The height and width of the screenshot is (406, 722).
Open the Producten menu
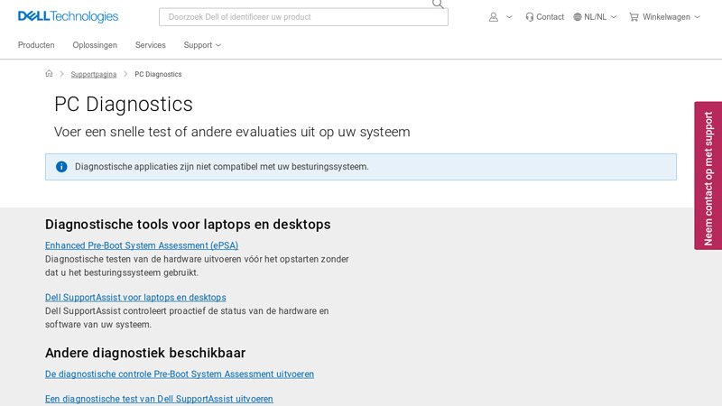36,45
